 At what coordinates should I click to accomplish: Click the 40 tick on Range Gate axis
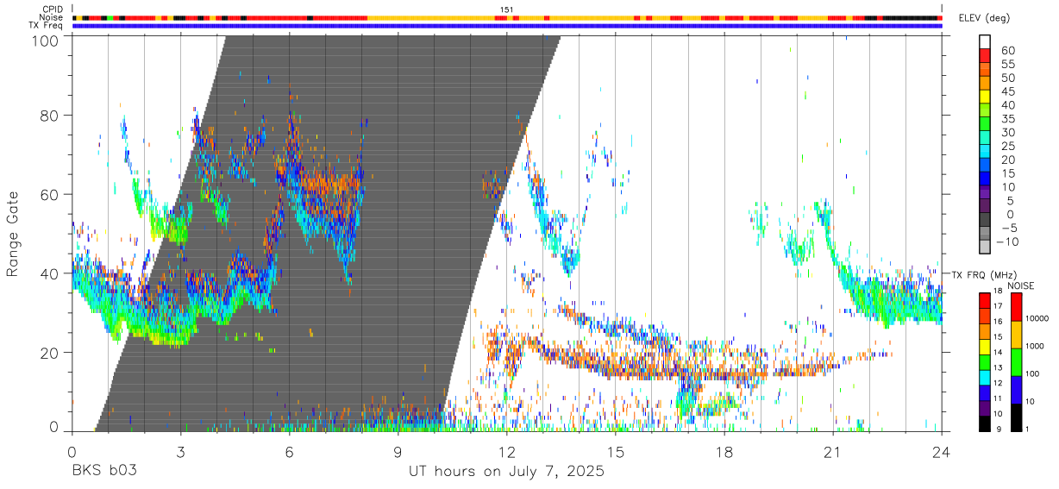click(50, 273)
